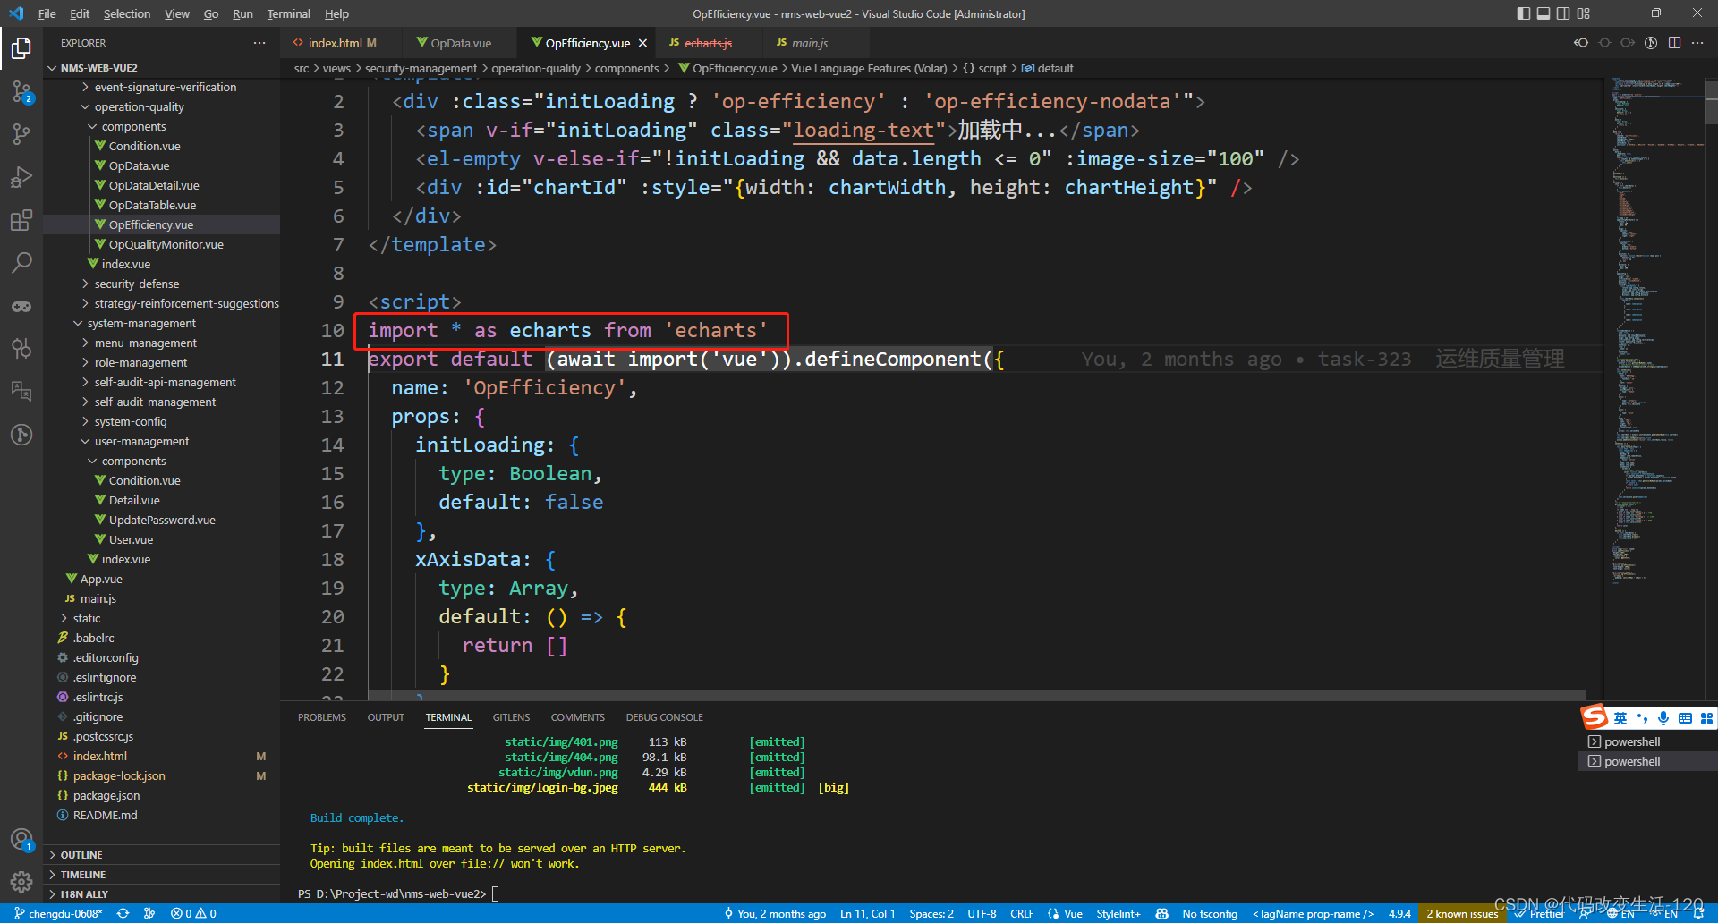Toggle Sogou punctuation mode
The width and height of the screenshot is (1718, 923).
click(x=1642, y=718)
